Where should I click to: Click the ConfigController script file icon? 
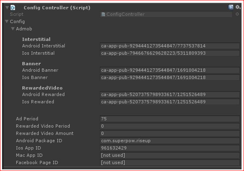(103, 15)
